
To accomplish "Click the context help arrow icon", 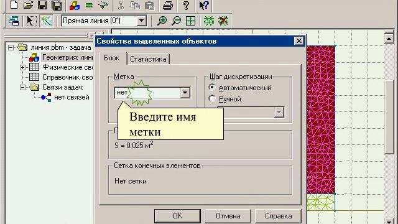I will click(x=204, y=6).
